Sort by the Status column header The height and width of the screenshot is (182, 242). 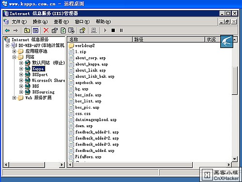point(212,39)
